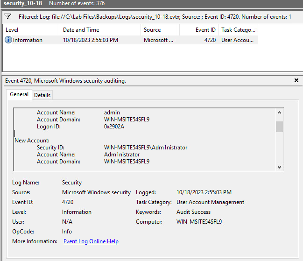The width and height of the screenshot is (303, 261).
Task: Click the blue Information level icon
Action: [8, 40]
